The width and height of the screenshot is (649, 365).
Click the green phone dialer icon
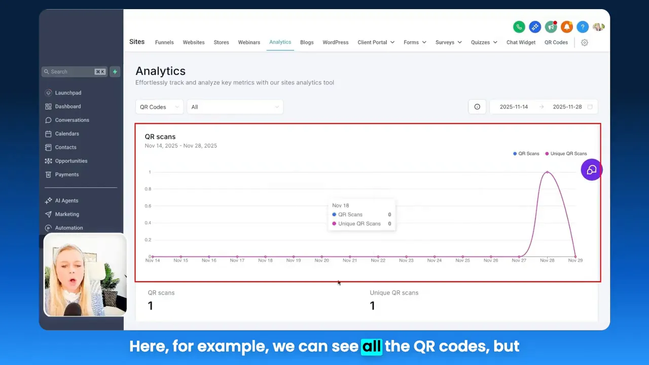click(519, 27)
